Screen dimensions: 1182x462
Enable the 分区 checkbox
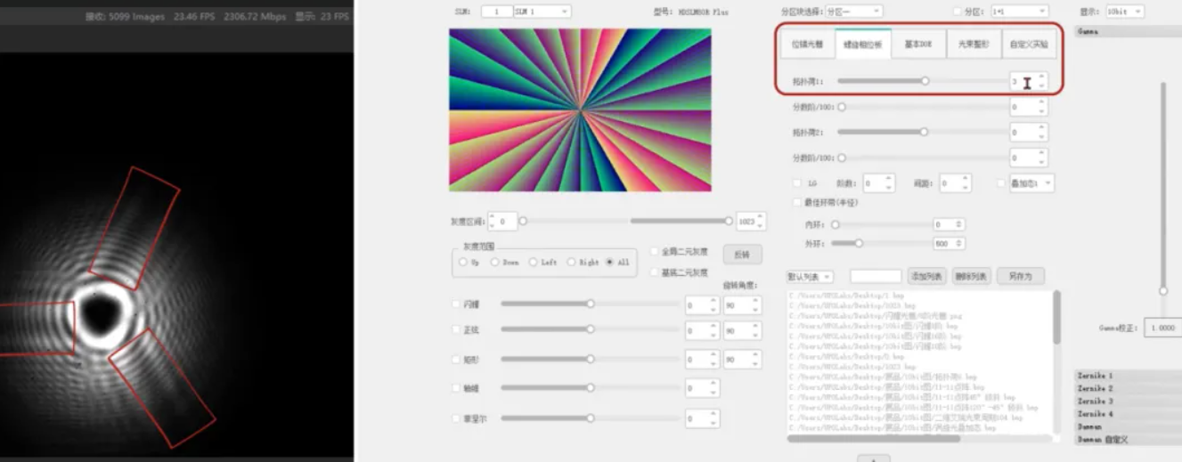(x=957, y=12)
